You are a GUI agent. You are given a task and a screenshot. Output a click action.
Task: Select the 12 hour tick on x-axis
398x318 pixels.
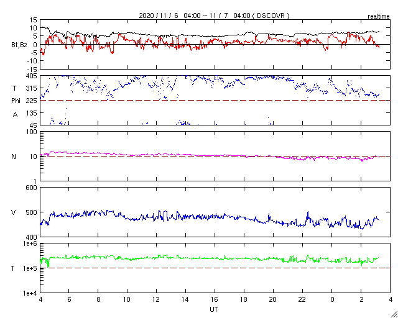point(157,299)
